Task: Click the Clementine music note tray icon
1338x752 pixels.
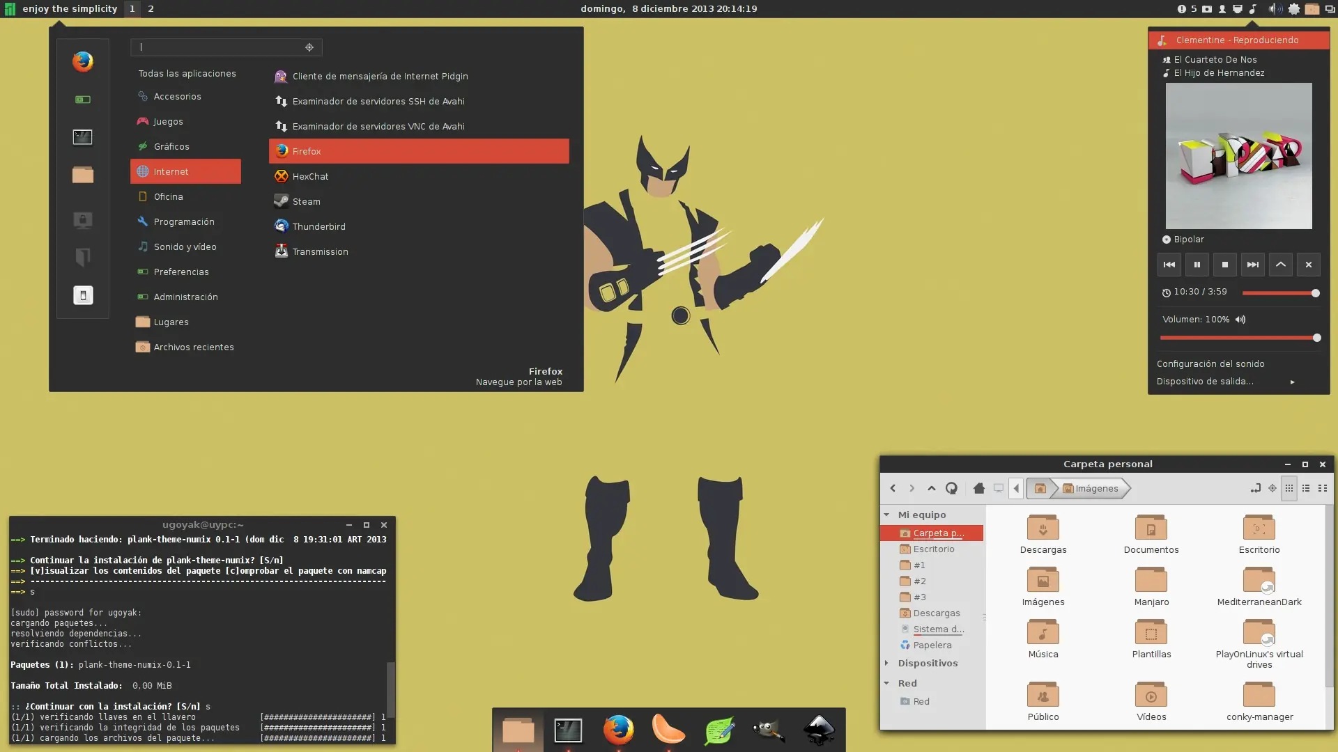Action: tap(1252, 9)
